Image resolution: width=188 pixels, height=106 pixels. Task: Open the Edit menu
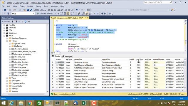(x=9, y=6)
